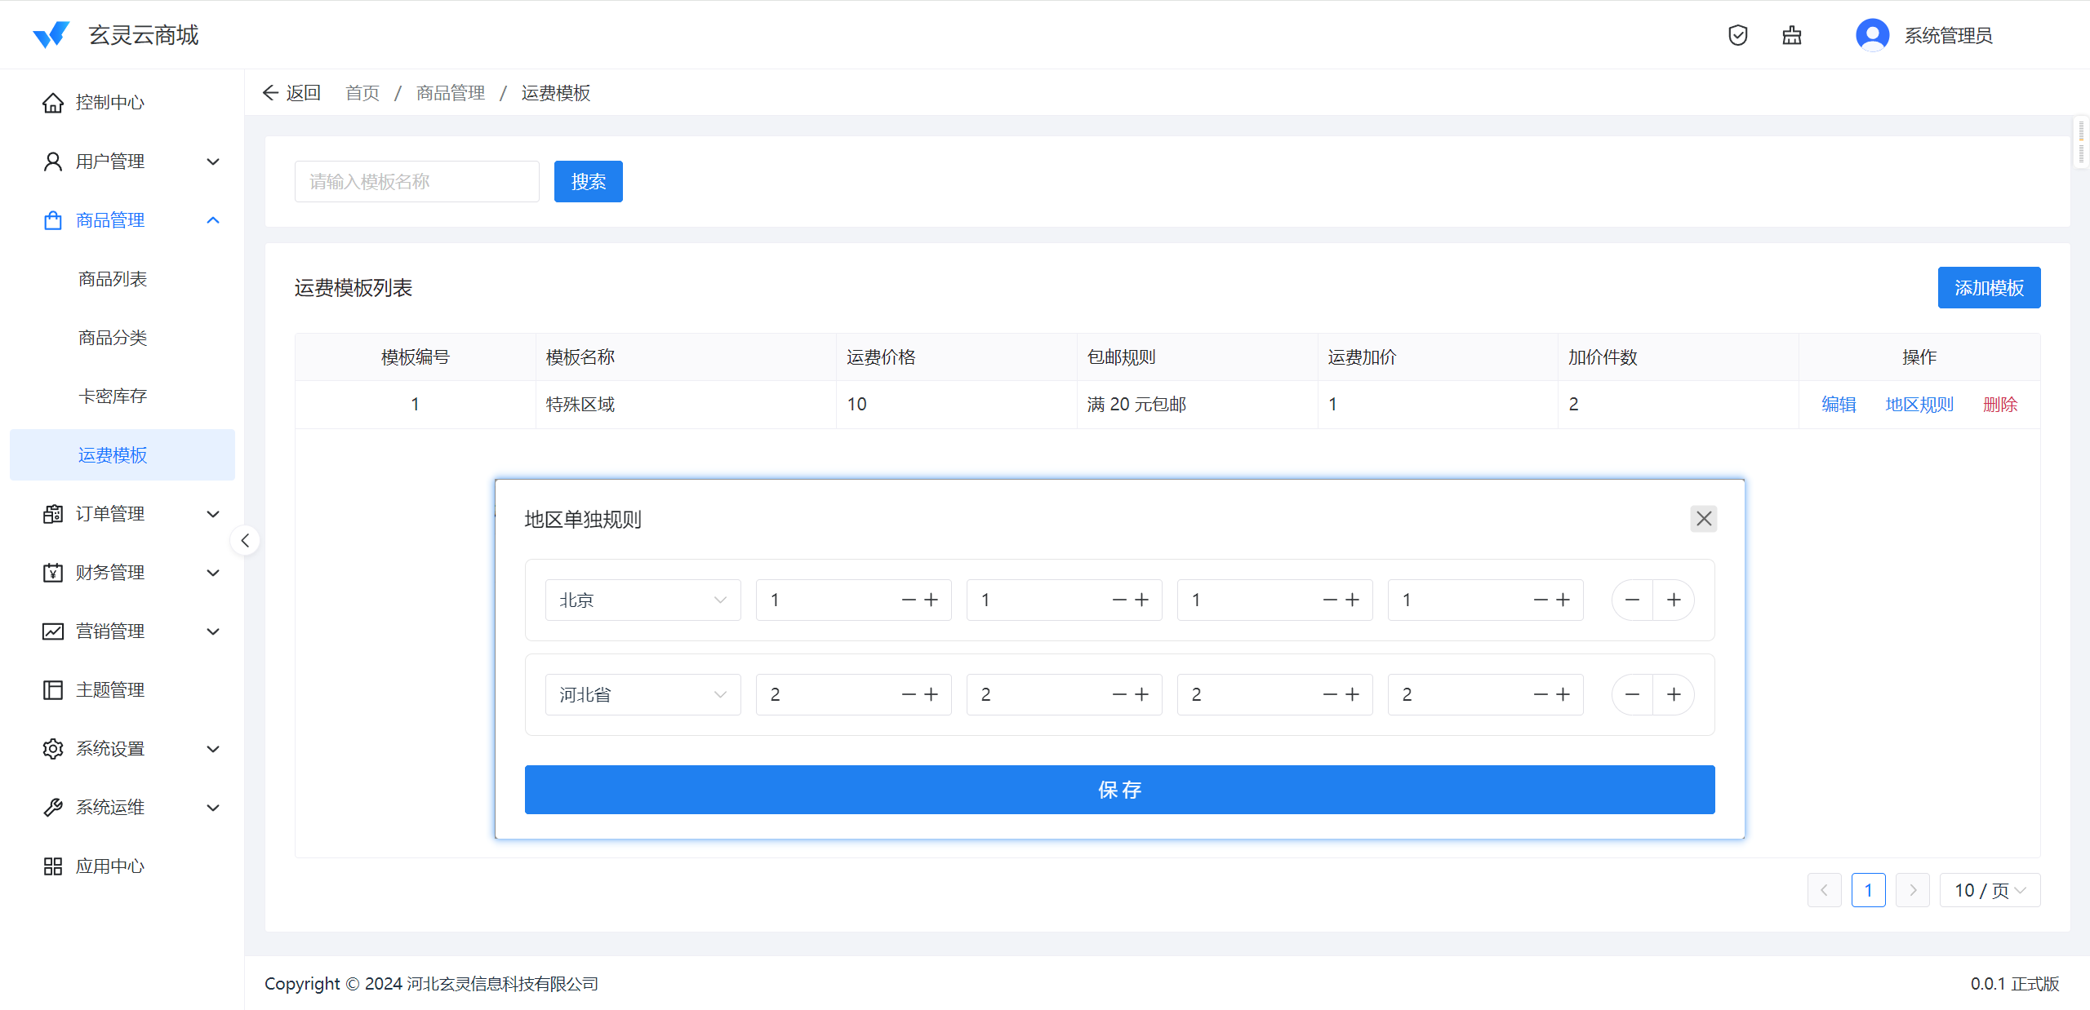This screenshot has height=1010, width=2090.
Task: Click the system administrator avatar icon
Action: (1871, 35)
